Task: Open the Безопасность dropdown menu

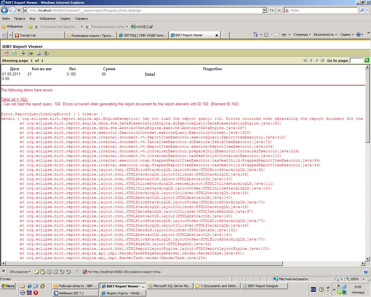Action: (x=325, y=35)
